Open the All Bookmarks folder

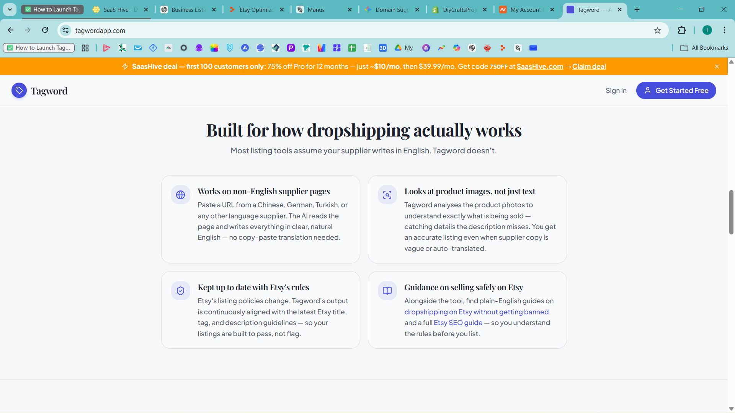coord(704,48)
